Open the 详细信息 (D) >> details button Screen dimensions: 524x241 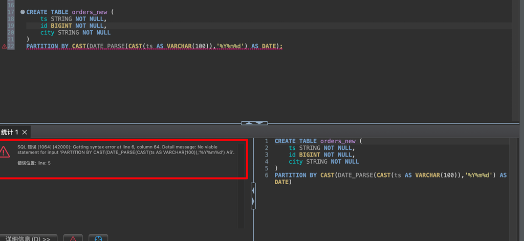click(28, 238)
